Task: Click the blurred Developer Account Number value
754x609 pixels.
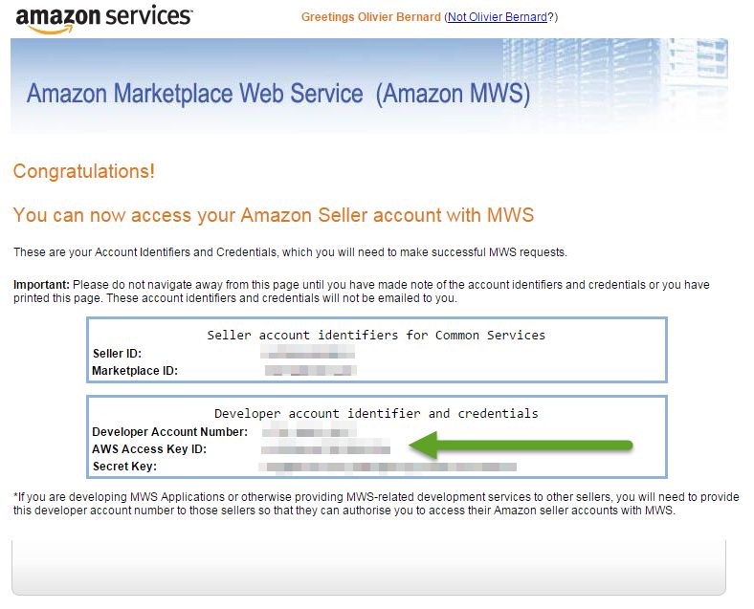Action: tap(309, 431)
